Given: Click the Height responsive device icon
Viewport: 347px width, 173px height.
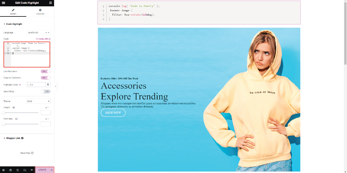Looking at the screenshot, I should click(14, 107).
